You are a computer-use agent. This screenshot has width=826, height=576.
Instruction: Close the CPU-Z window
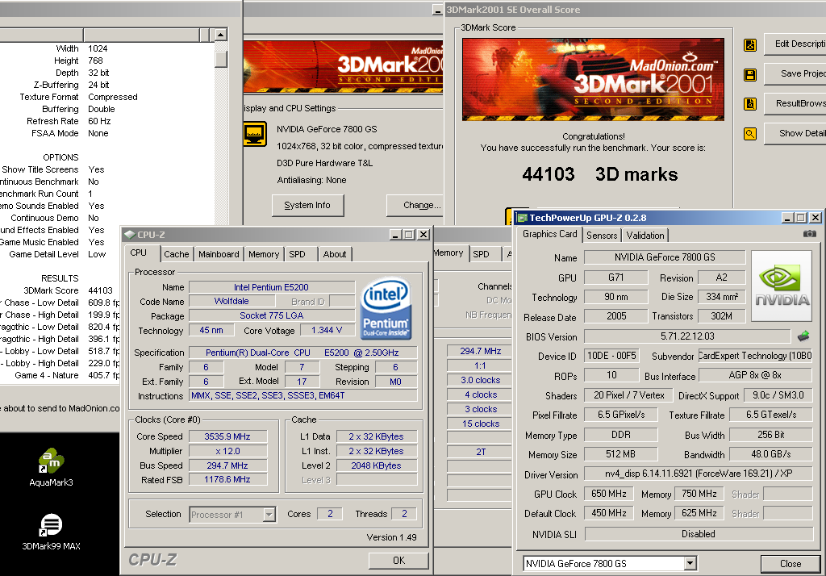tap(423, 235)
